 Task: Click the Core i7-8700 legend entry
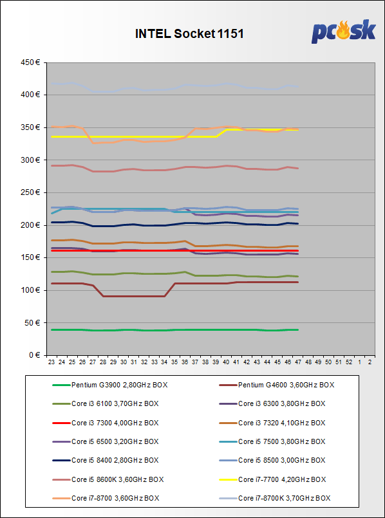point(106,498)
